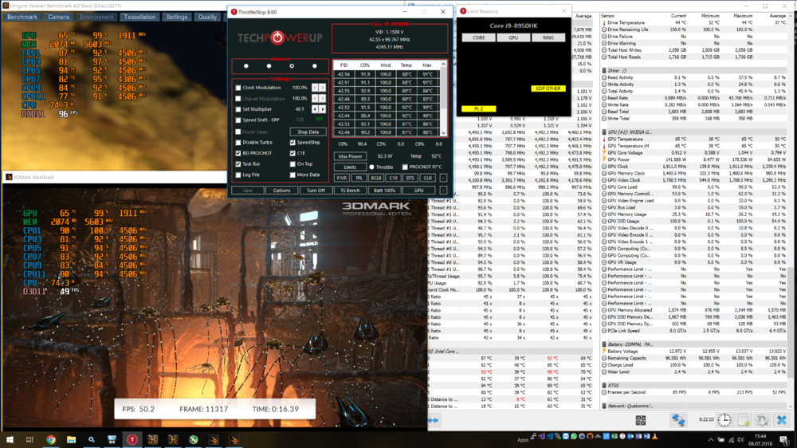The height and width of the screenshot is (448, 797).
Task: Click the HWiNFO network computers icon
Action: (678, 420)
